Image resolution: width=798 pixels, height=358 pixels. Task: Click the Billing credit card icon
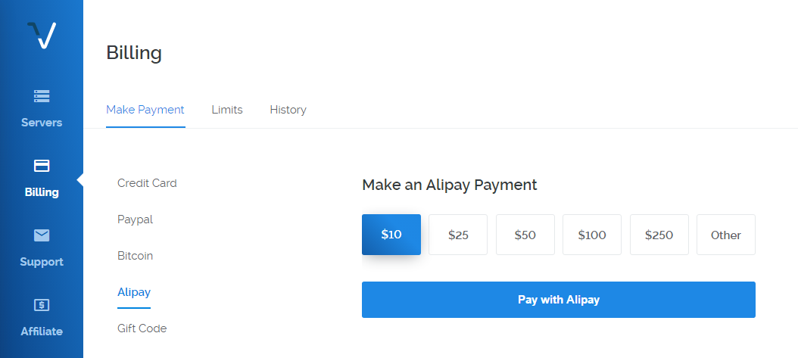(42, 166)
